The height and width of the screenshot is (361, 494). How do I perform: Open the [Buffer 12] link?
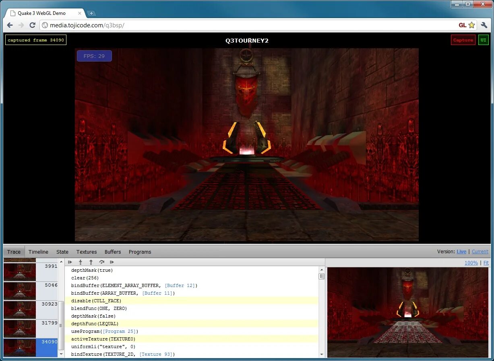pyautogui.click(x=180, y=285)
